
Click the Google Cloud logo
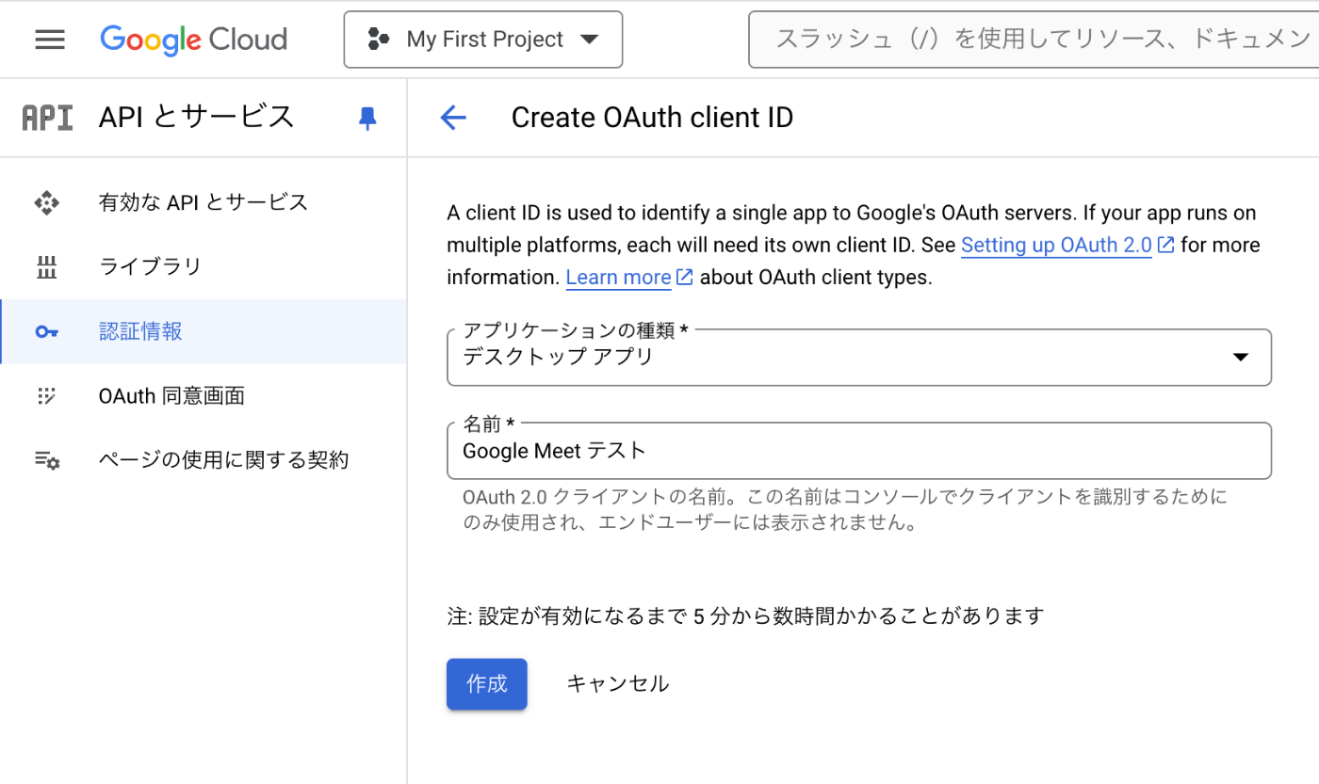tap(193, 40)
